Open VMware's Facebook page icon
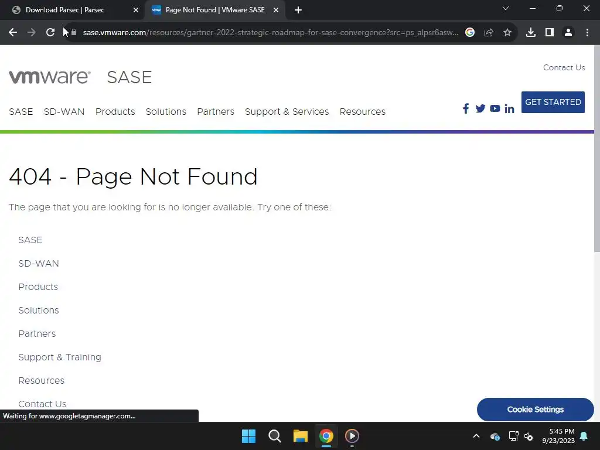600x450 pixels. 466,108
